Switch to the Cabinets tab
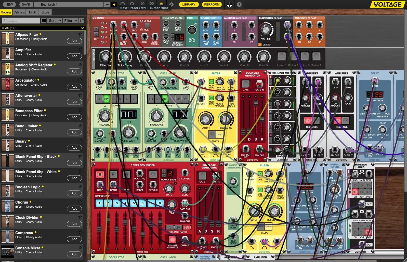Image resolution: width=407 pixels, height=262 pixels. 19,12
